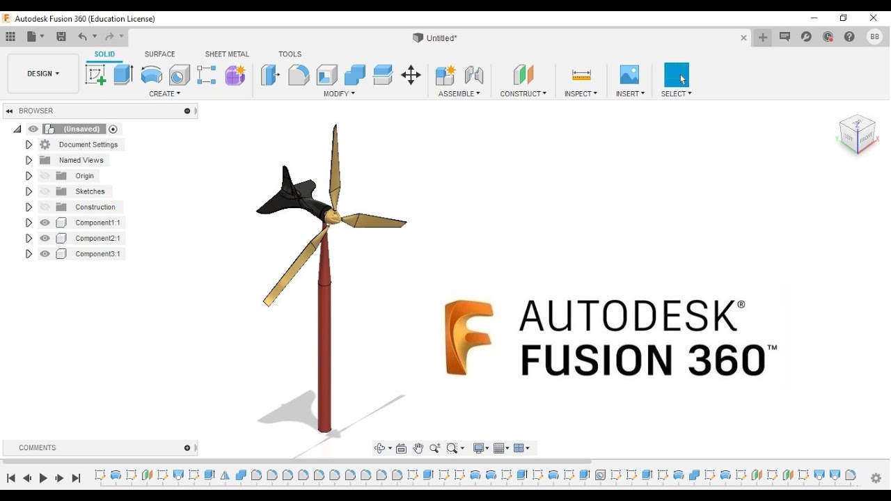Open the CREATE dropdown menu
This screenshot has width=891, height=501.
pos(165,93)
